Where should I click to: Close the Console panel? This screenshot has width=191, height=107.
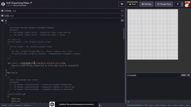[x=188, y=75]
